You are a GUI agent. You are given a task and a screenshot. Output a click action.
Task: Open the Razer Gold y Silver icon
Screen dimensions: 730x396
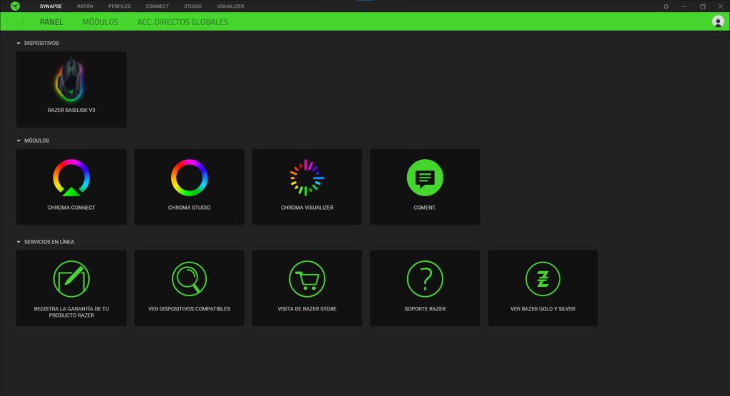tap(543, 279)
